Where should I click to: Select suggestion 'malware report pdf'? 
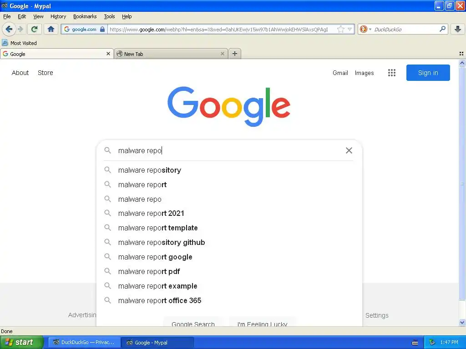click(x=229, y=272)
